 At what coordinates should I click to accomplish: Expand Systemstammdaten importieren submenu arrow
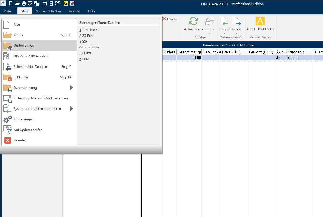(x=71, y=109)
